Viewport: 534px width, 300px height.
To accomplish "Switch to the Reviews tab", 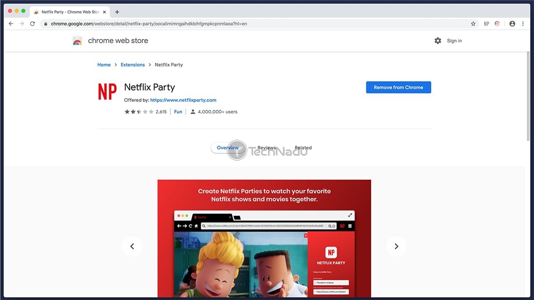I will 267,148.
